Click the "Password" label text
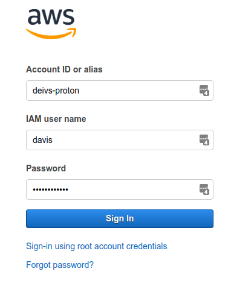Viewport: 228px width, 283px height. click(x=46, y=168)
